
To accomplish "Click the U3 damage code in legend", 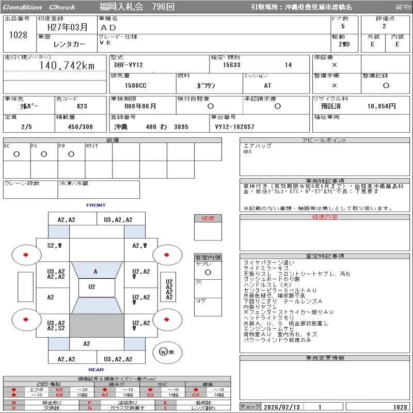I will click(x=59, y=395).
